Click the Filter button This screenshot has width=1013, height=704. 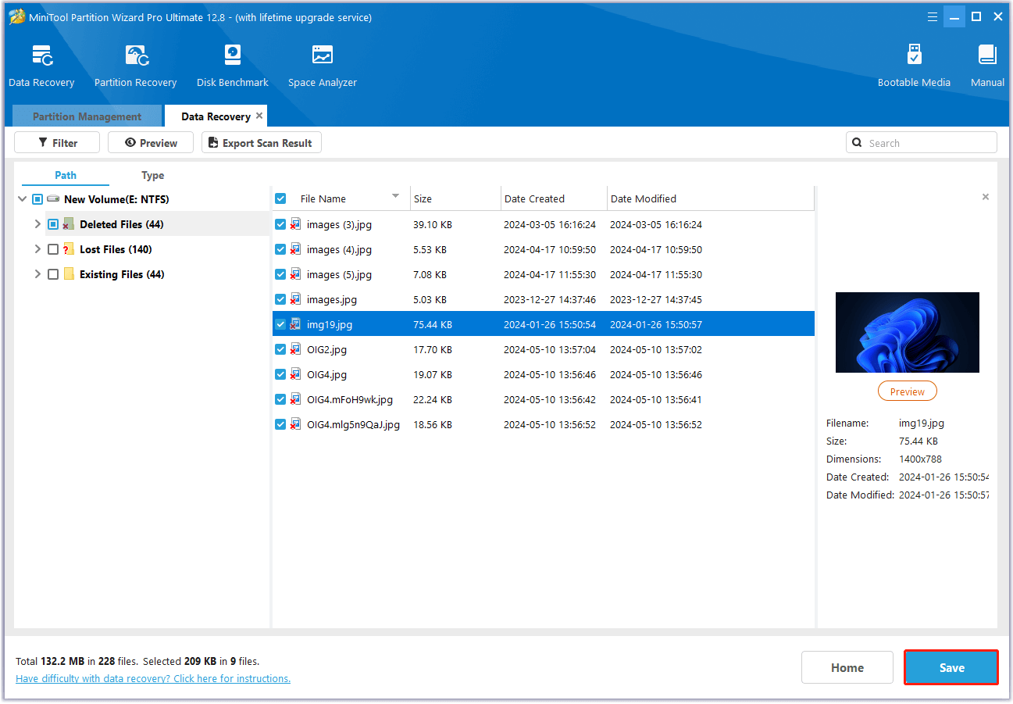coord(57,142)
